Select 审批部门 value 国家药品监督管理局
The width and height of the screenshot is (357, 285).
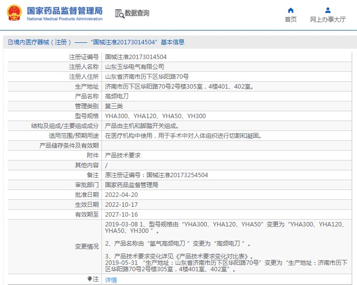pyautogui.click(x=131, y=185)
